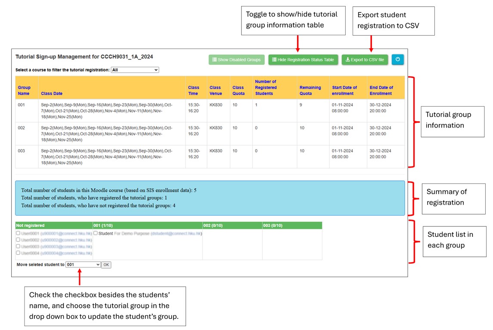Check the checkbox for Student For Demo Purpose
This screenshot has height=330, width=493.
coord(95,233)
